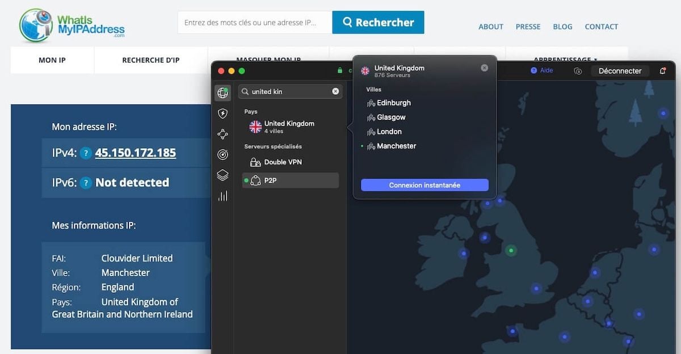Open the Meshnet nodes icon in sidebar
This screenshot has width=681, height=354.
(x=222, y=134)
